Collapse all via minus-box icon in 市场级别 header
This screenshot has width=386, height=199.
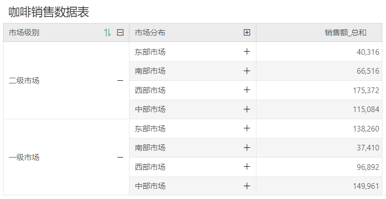(120, 32)
